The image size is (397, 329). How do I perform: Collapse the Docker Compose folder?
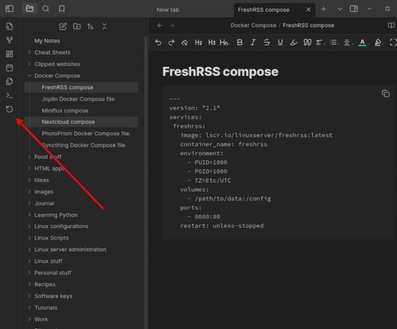coord(29,76)
